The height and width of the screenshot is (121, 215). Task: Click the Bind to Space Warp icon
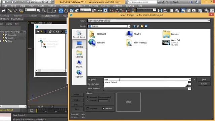[x=21, y=10]
